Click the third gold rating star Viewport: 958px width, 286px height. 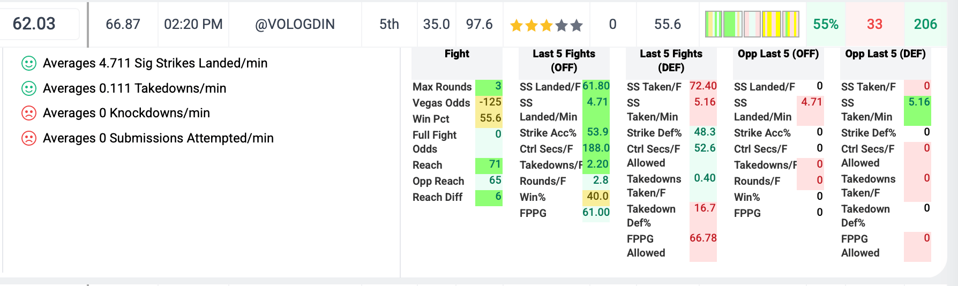click(547, 25)
